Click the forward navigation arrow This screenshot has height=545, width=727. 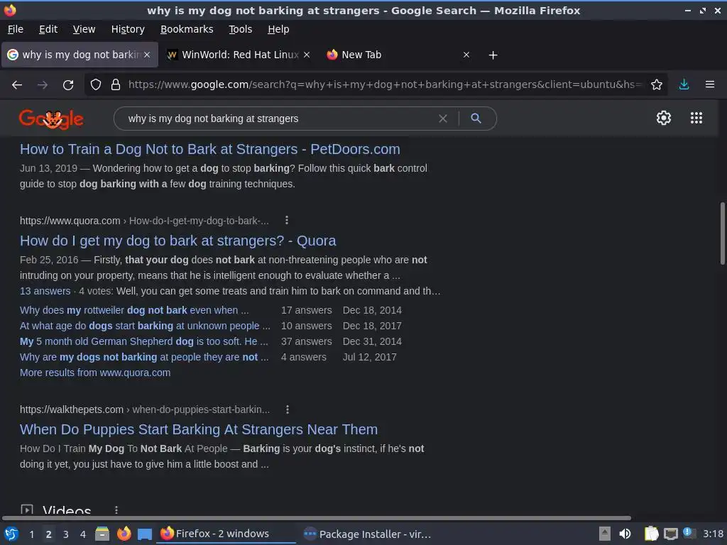coord(43,85)
